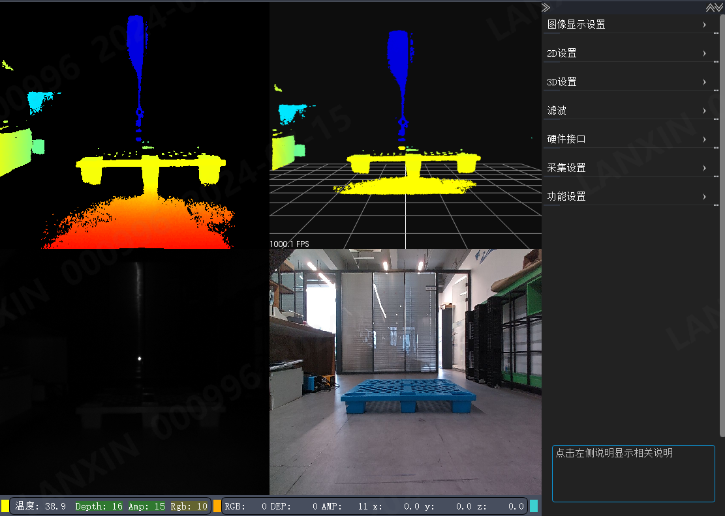Click the colored depth map view
Screen dimensions: 725x516
click(134, 126)
